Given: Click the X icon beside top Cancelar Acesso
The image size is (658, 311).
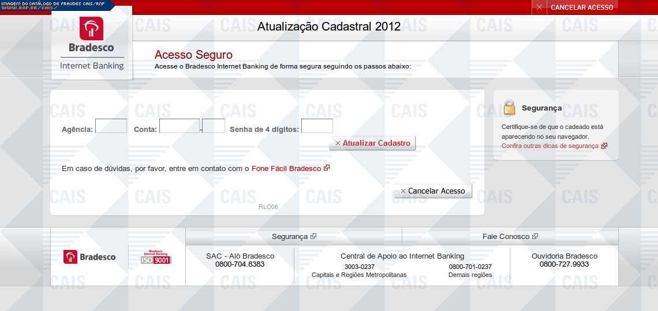Looking at the screenshot, I should coord(539,7).
